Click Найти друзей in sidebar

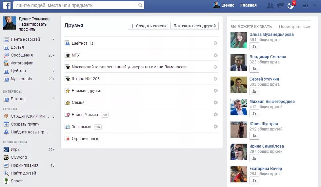click(23, 173)
